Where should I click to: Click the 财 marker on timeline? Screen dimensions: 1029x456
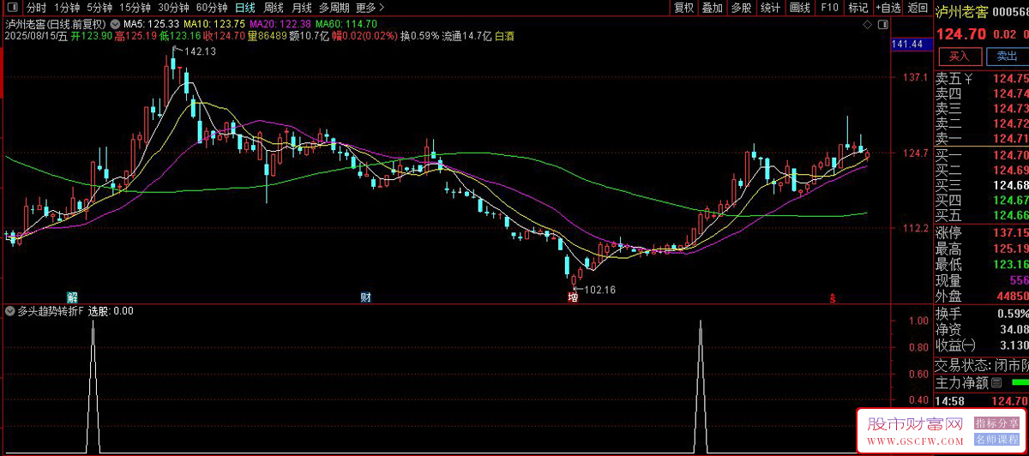coord(365,297)
